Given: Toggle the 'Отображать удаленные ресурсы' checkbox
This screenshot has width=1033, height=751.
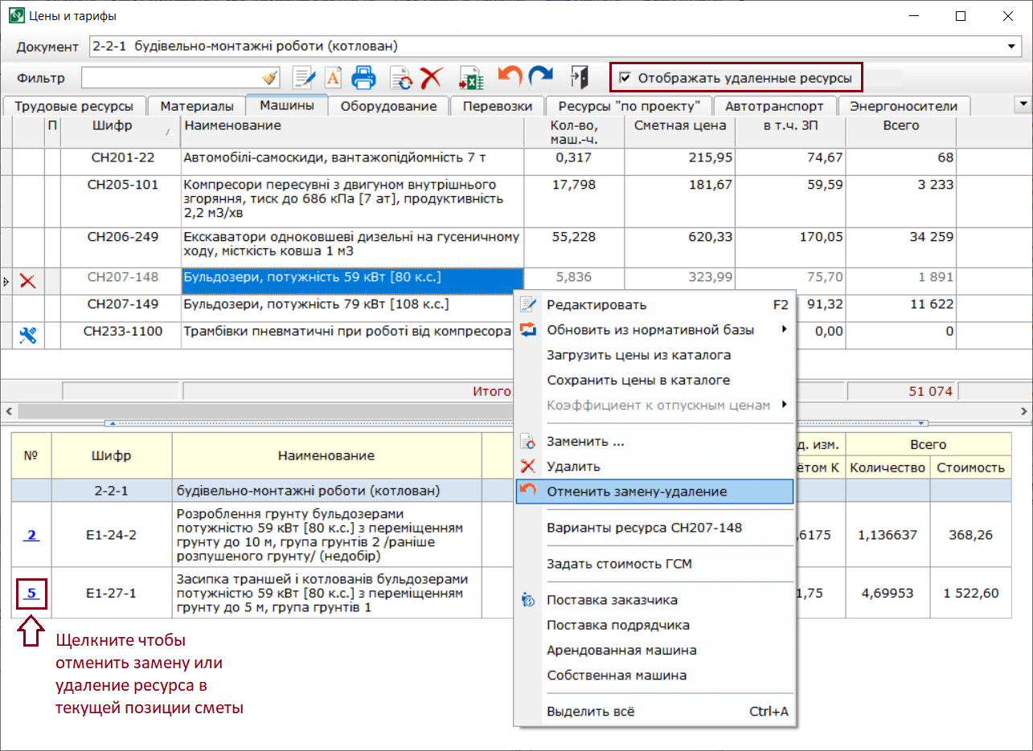Looking at the screenshot, I should pyautogui.click(x=625, y=79).
